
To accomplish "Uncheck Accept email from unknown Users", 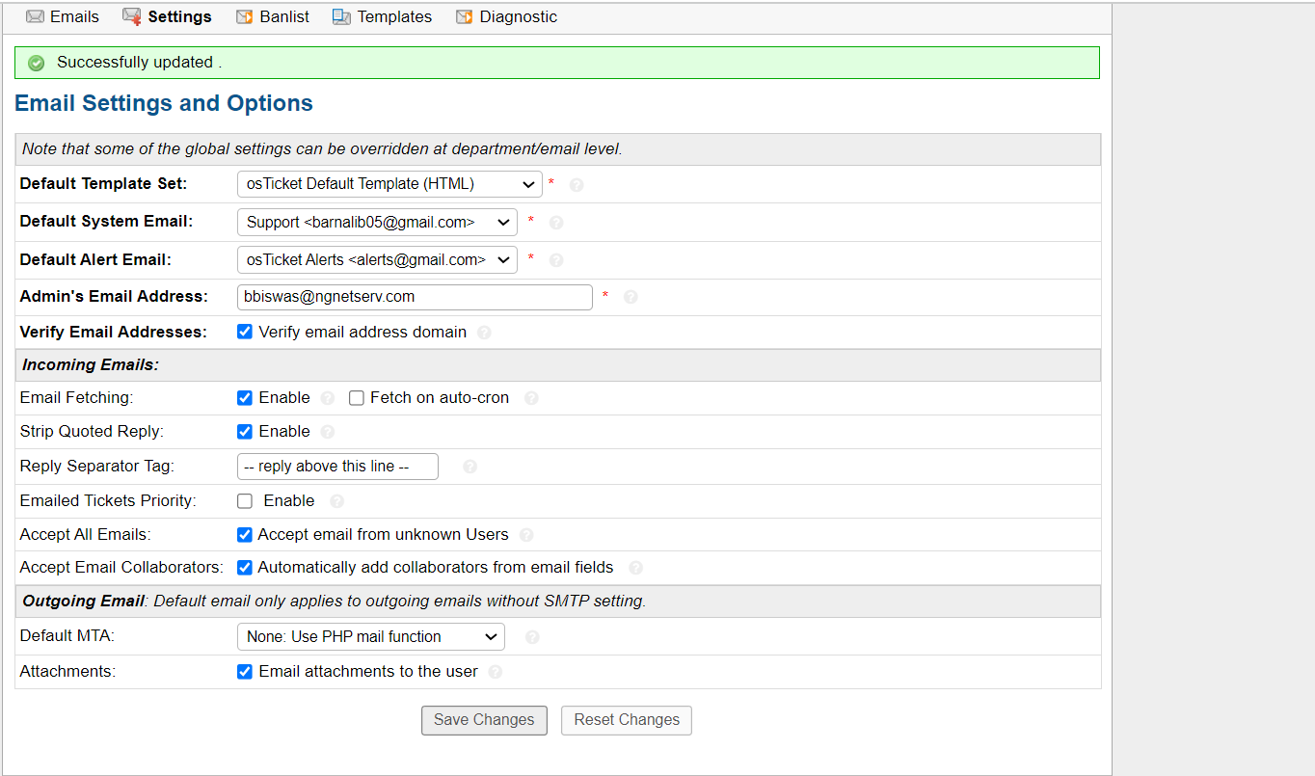I will point(245,535).
